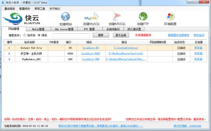211x131 pixels.
Task: Click the 创建网站 globe icon
Action: (x=66, y=17)
